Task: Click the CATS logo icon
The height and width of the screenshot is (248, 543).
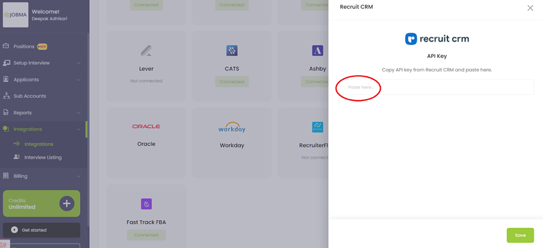Action: point(232,51)
